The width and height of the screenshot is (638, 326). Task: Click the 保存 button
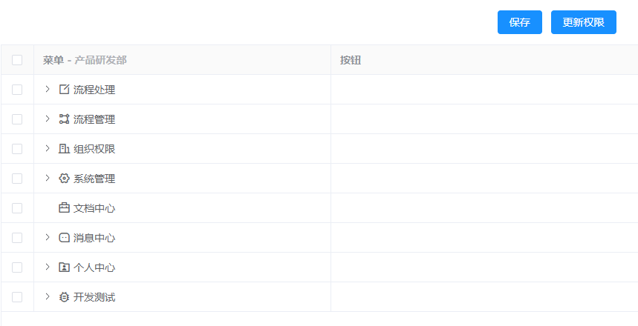520,22
